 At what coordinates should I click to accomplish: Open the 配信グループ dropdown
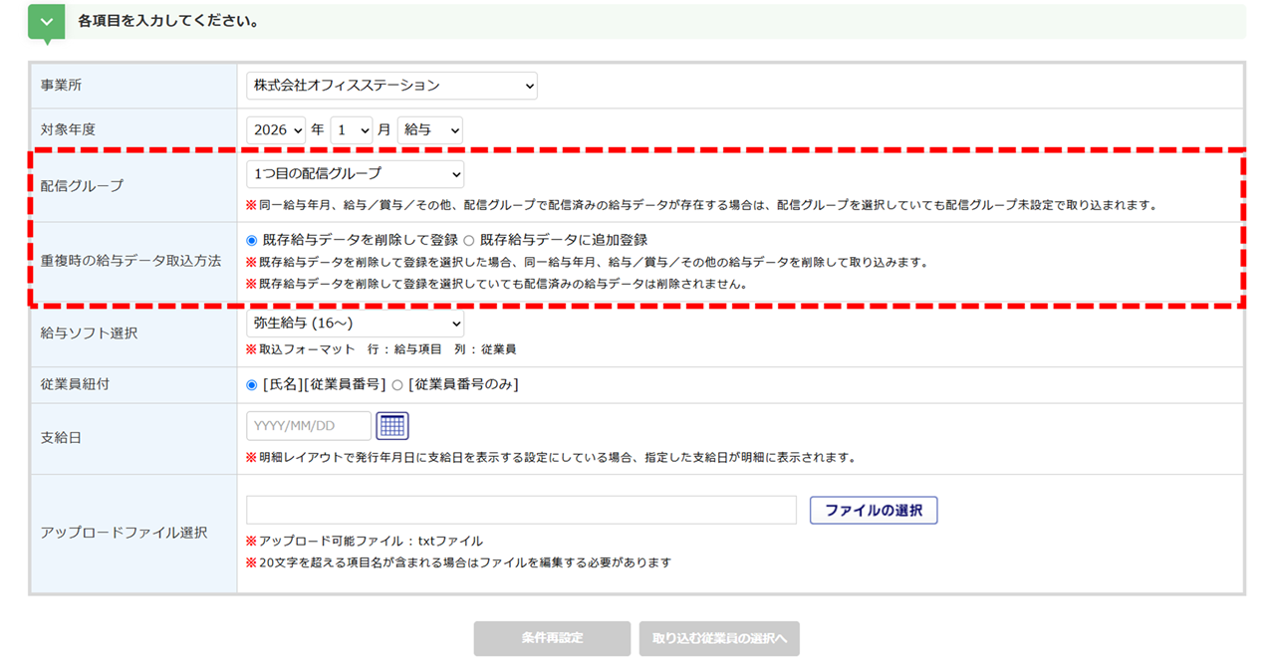point(355,174)
